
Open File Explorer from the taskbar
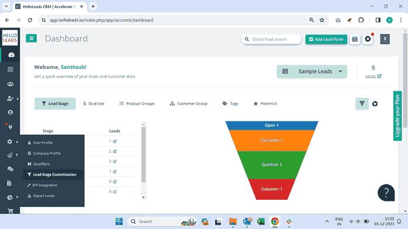(x=233, y=221)
